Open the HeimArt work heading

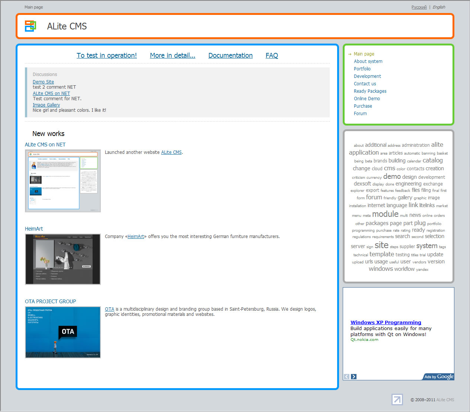[x=34, y=229]
